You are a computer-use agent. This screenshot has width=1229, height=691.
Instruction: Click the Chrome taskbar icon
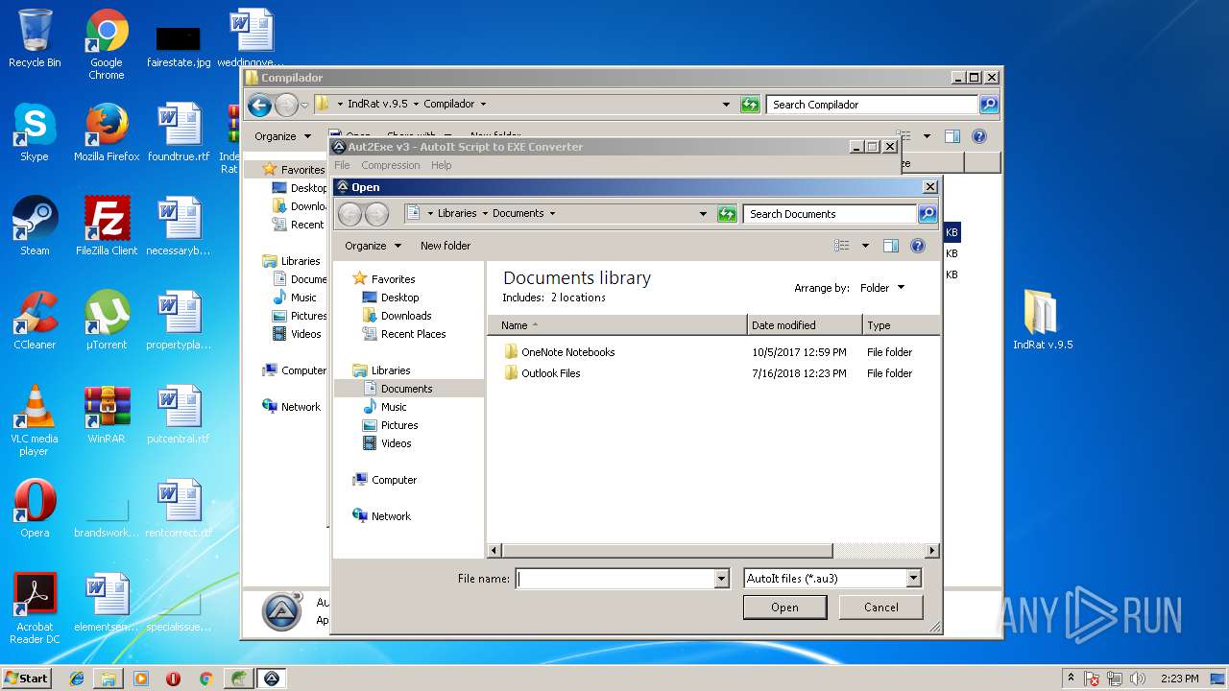[205, 679]
